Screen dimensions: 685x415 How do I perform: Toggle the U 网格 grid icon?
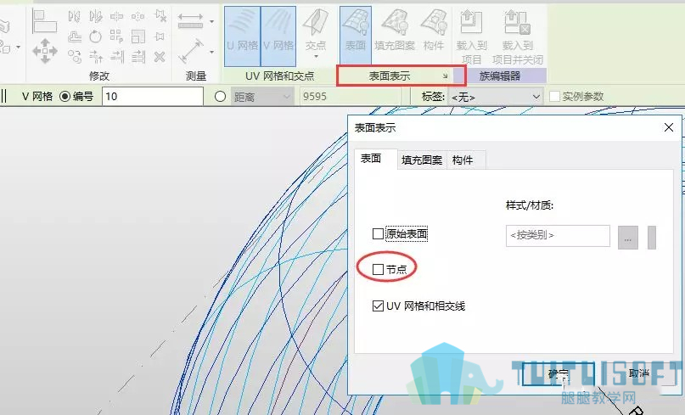243,36
